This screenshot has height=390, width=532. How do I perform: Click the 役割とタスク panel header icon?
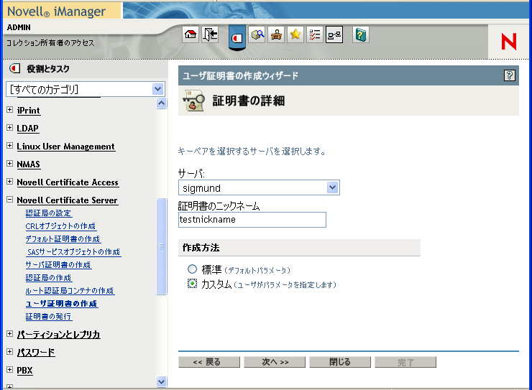coord(15,68)
